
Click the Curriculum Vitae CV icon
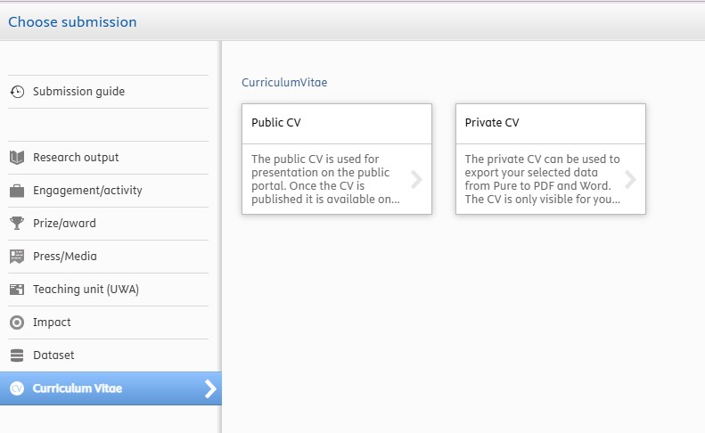17,388
